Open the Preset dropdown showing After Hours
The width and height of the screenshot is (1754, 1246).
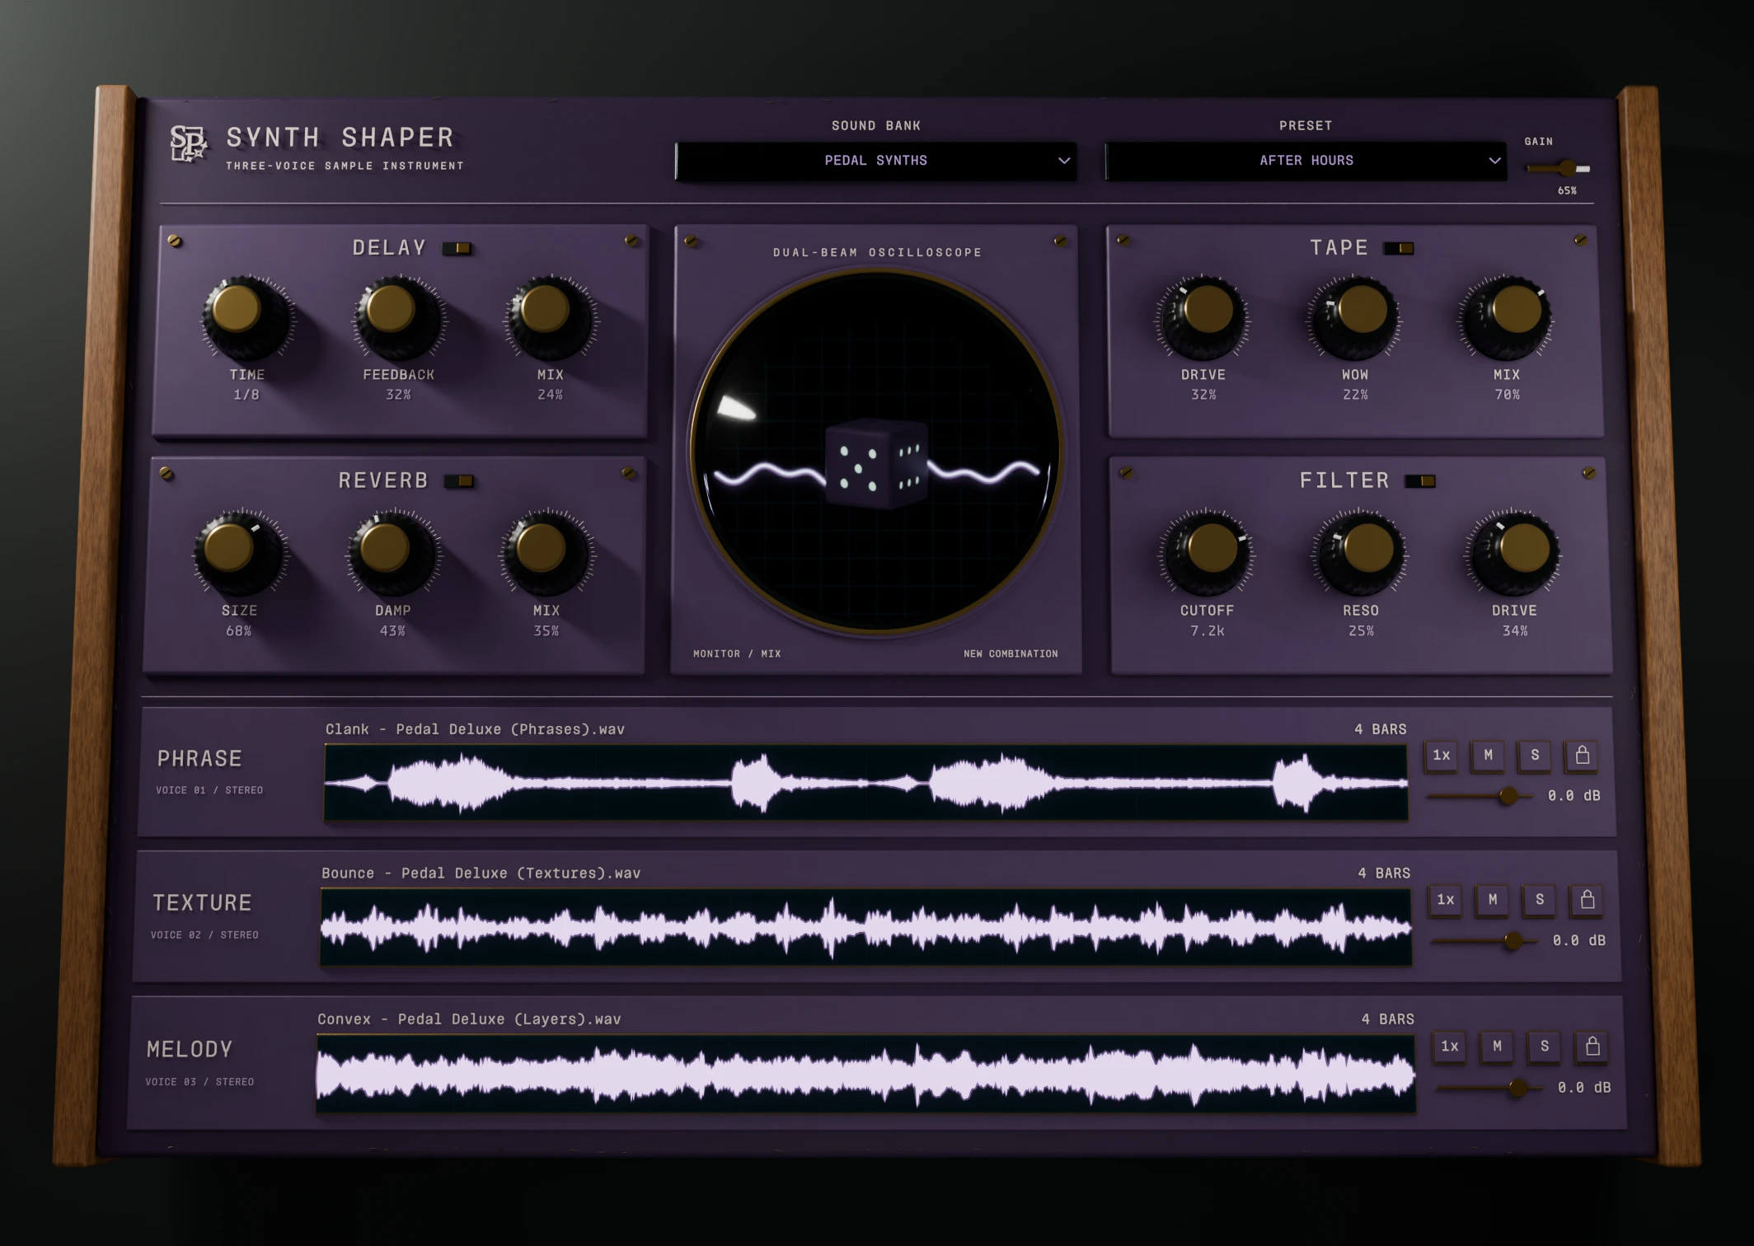(x=1306, y=161)
